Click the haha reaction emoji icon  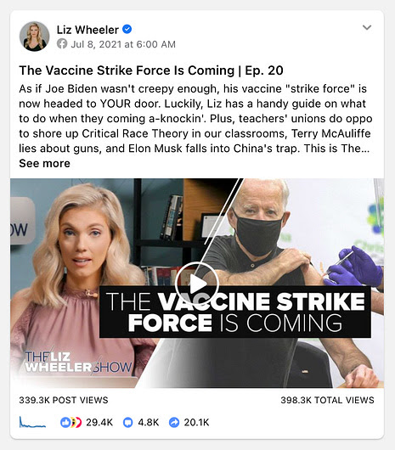pos(74,422)
